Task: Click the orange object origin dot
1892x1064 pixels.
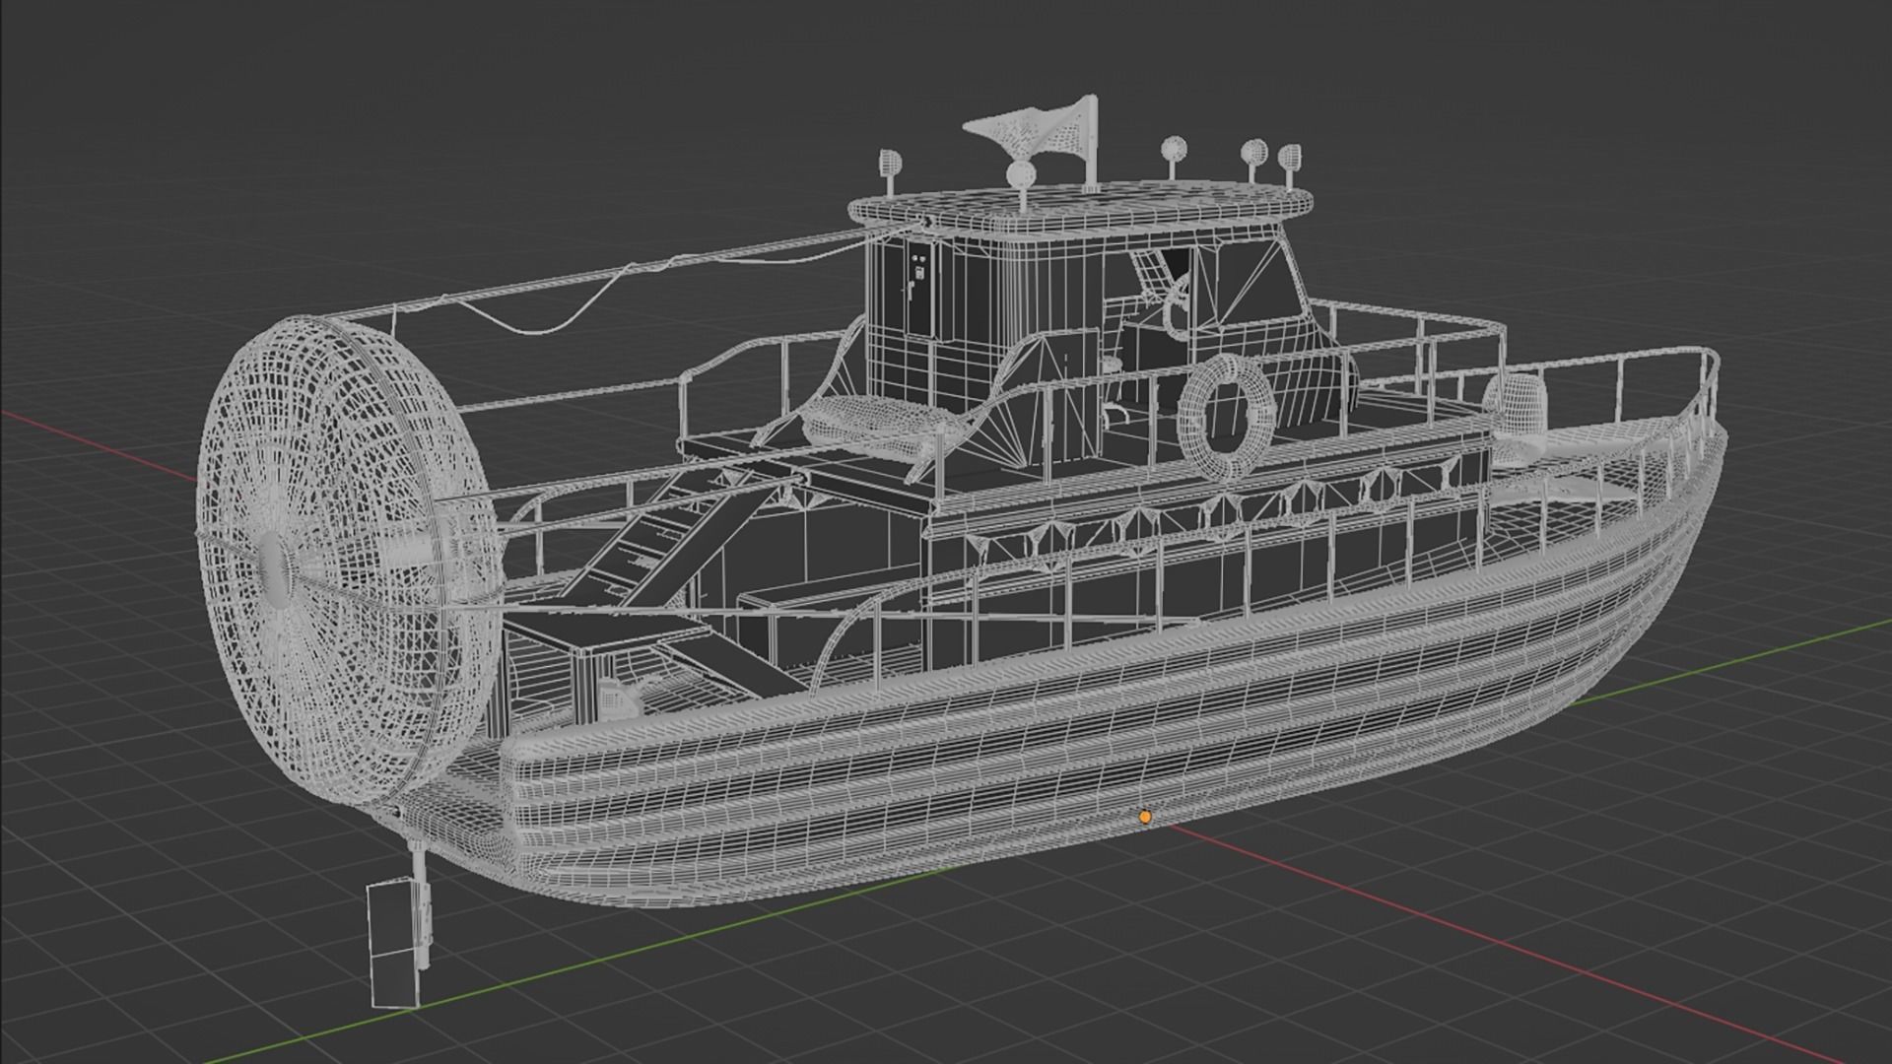Action: tap(1145, 817)
